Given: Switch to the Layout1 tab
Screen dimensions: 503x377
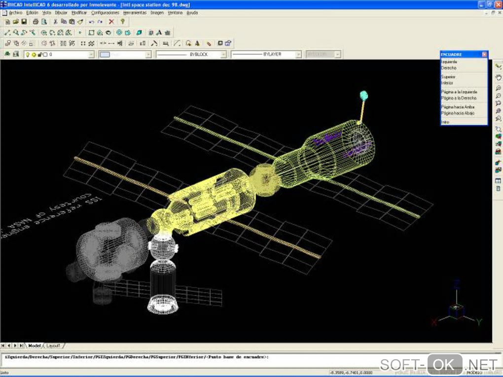Looking at the screenshot, I should tap(53, 345).
